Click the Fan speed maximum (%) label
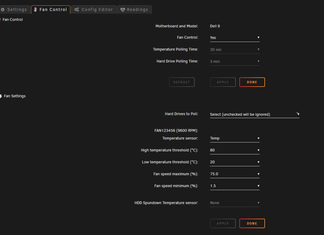324x235 pixels. pyautogui.click(x=176, y=174)
